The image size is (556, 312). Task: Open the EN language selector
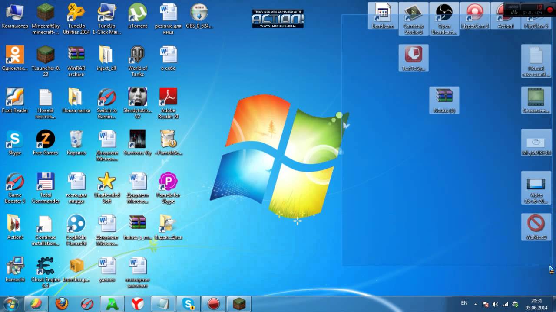click(464, 303)
